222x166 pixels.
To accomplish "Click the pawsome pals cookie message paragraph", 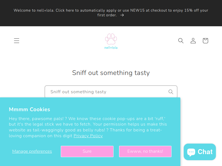I will click(88, 127).
